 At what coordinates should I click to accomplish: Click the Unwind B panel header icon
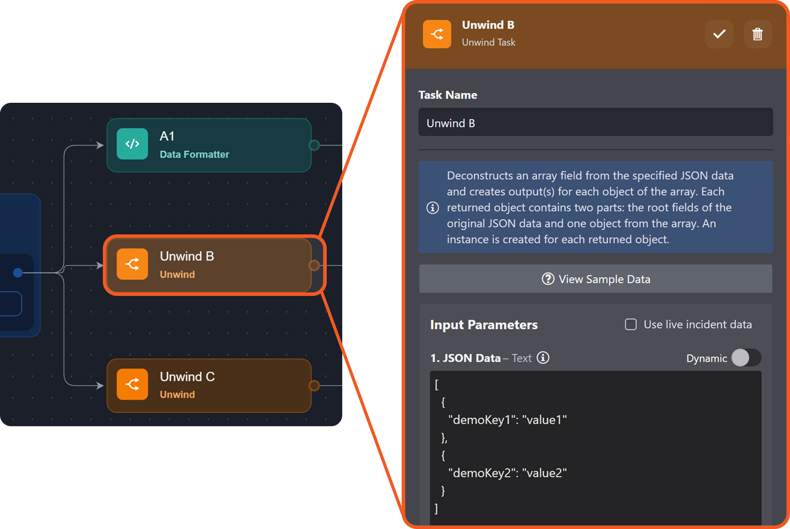(437, 34)
